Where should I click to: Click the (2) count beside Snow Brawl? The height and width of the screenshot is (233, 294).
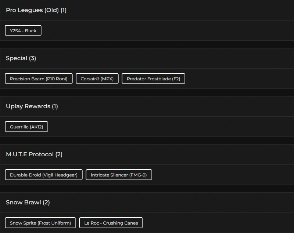pyautogui.click(x=46, y=203)
